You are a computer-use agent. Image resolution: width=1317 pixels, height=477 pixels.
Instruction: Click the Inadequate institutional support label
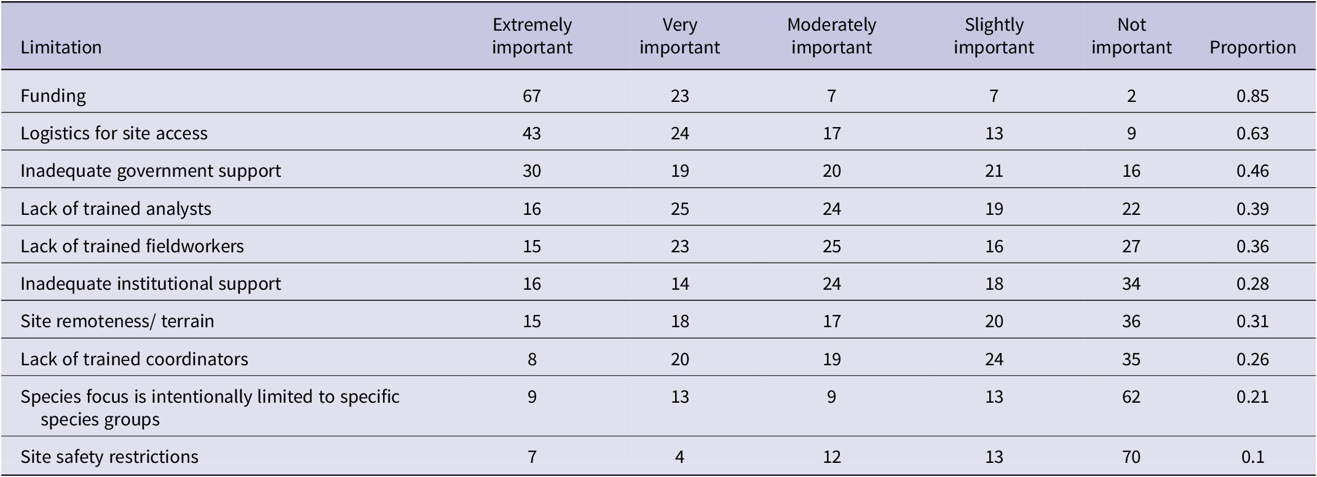(x=151, y=284)
